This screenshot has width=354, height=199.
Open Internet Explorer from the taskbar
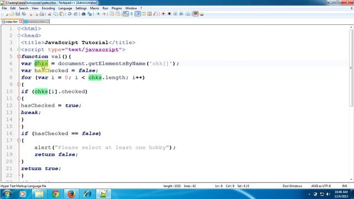[87, 194]
